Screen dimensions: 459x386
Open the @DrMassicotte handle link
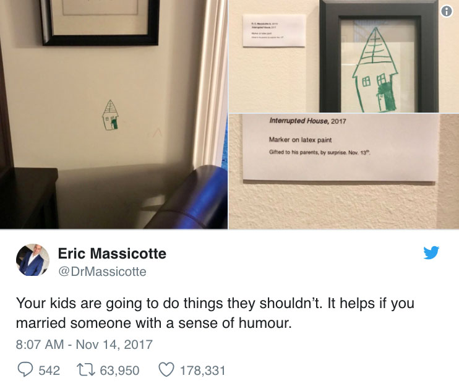pyautogui.click(x=102, y=272)
